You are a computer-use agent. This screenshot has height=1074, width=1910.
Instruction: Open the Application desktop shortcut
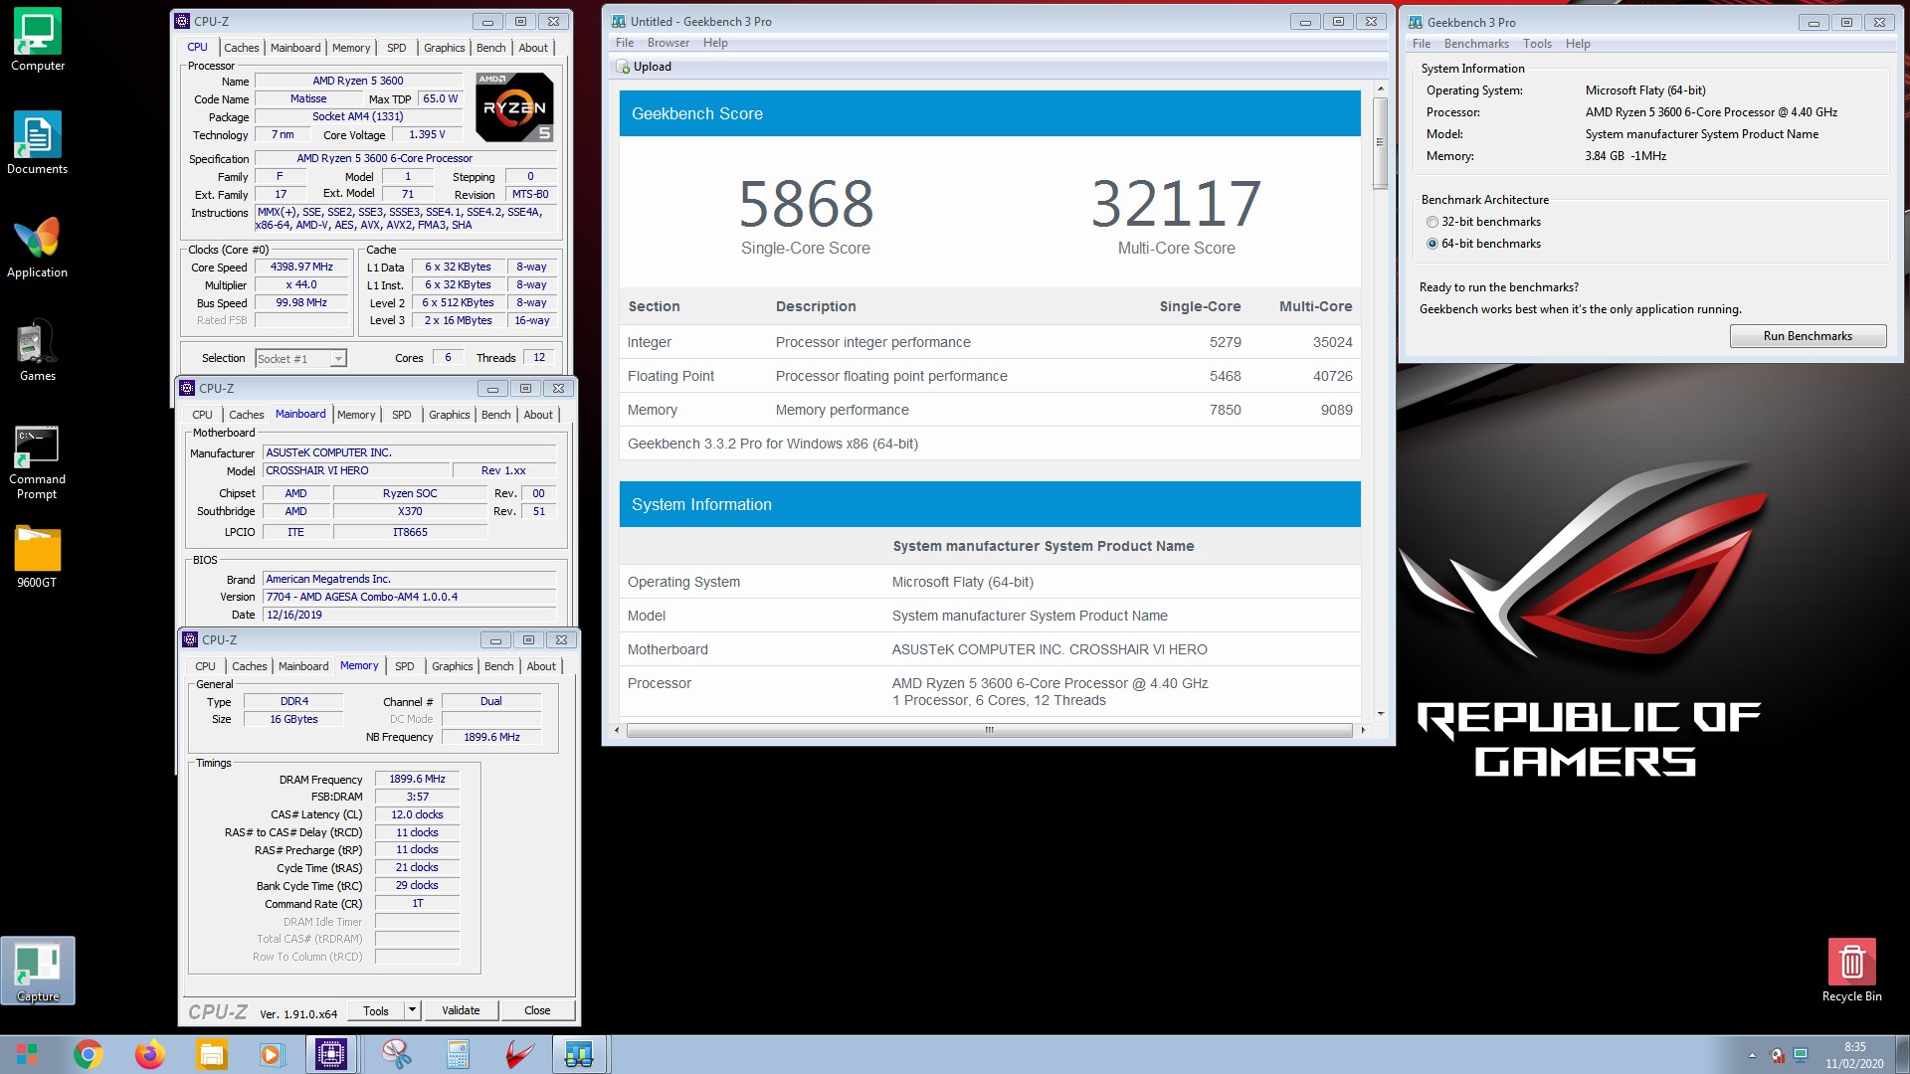coord(38,247)
